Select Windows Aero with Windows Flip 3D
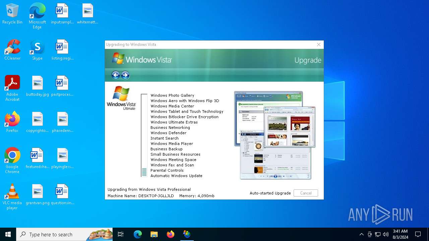Image resolution: width=429 pixels, height=241 pixels. [185, 101]
